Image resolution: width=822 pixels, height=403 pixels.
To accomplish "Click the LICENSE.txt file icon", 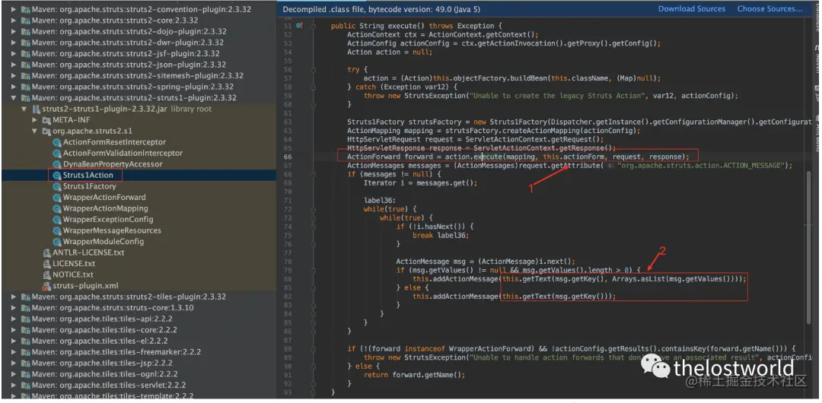I will point(47,263).
